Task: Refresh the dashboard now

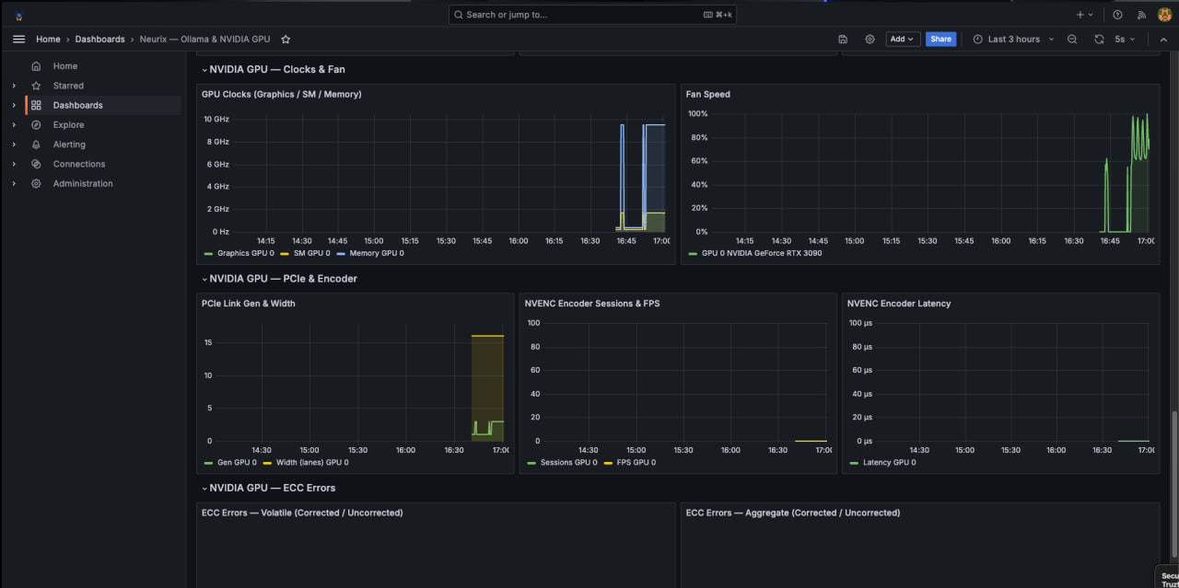Action: pyautogui.click(x=1099, y=40)
